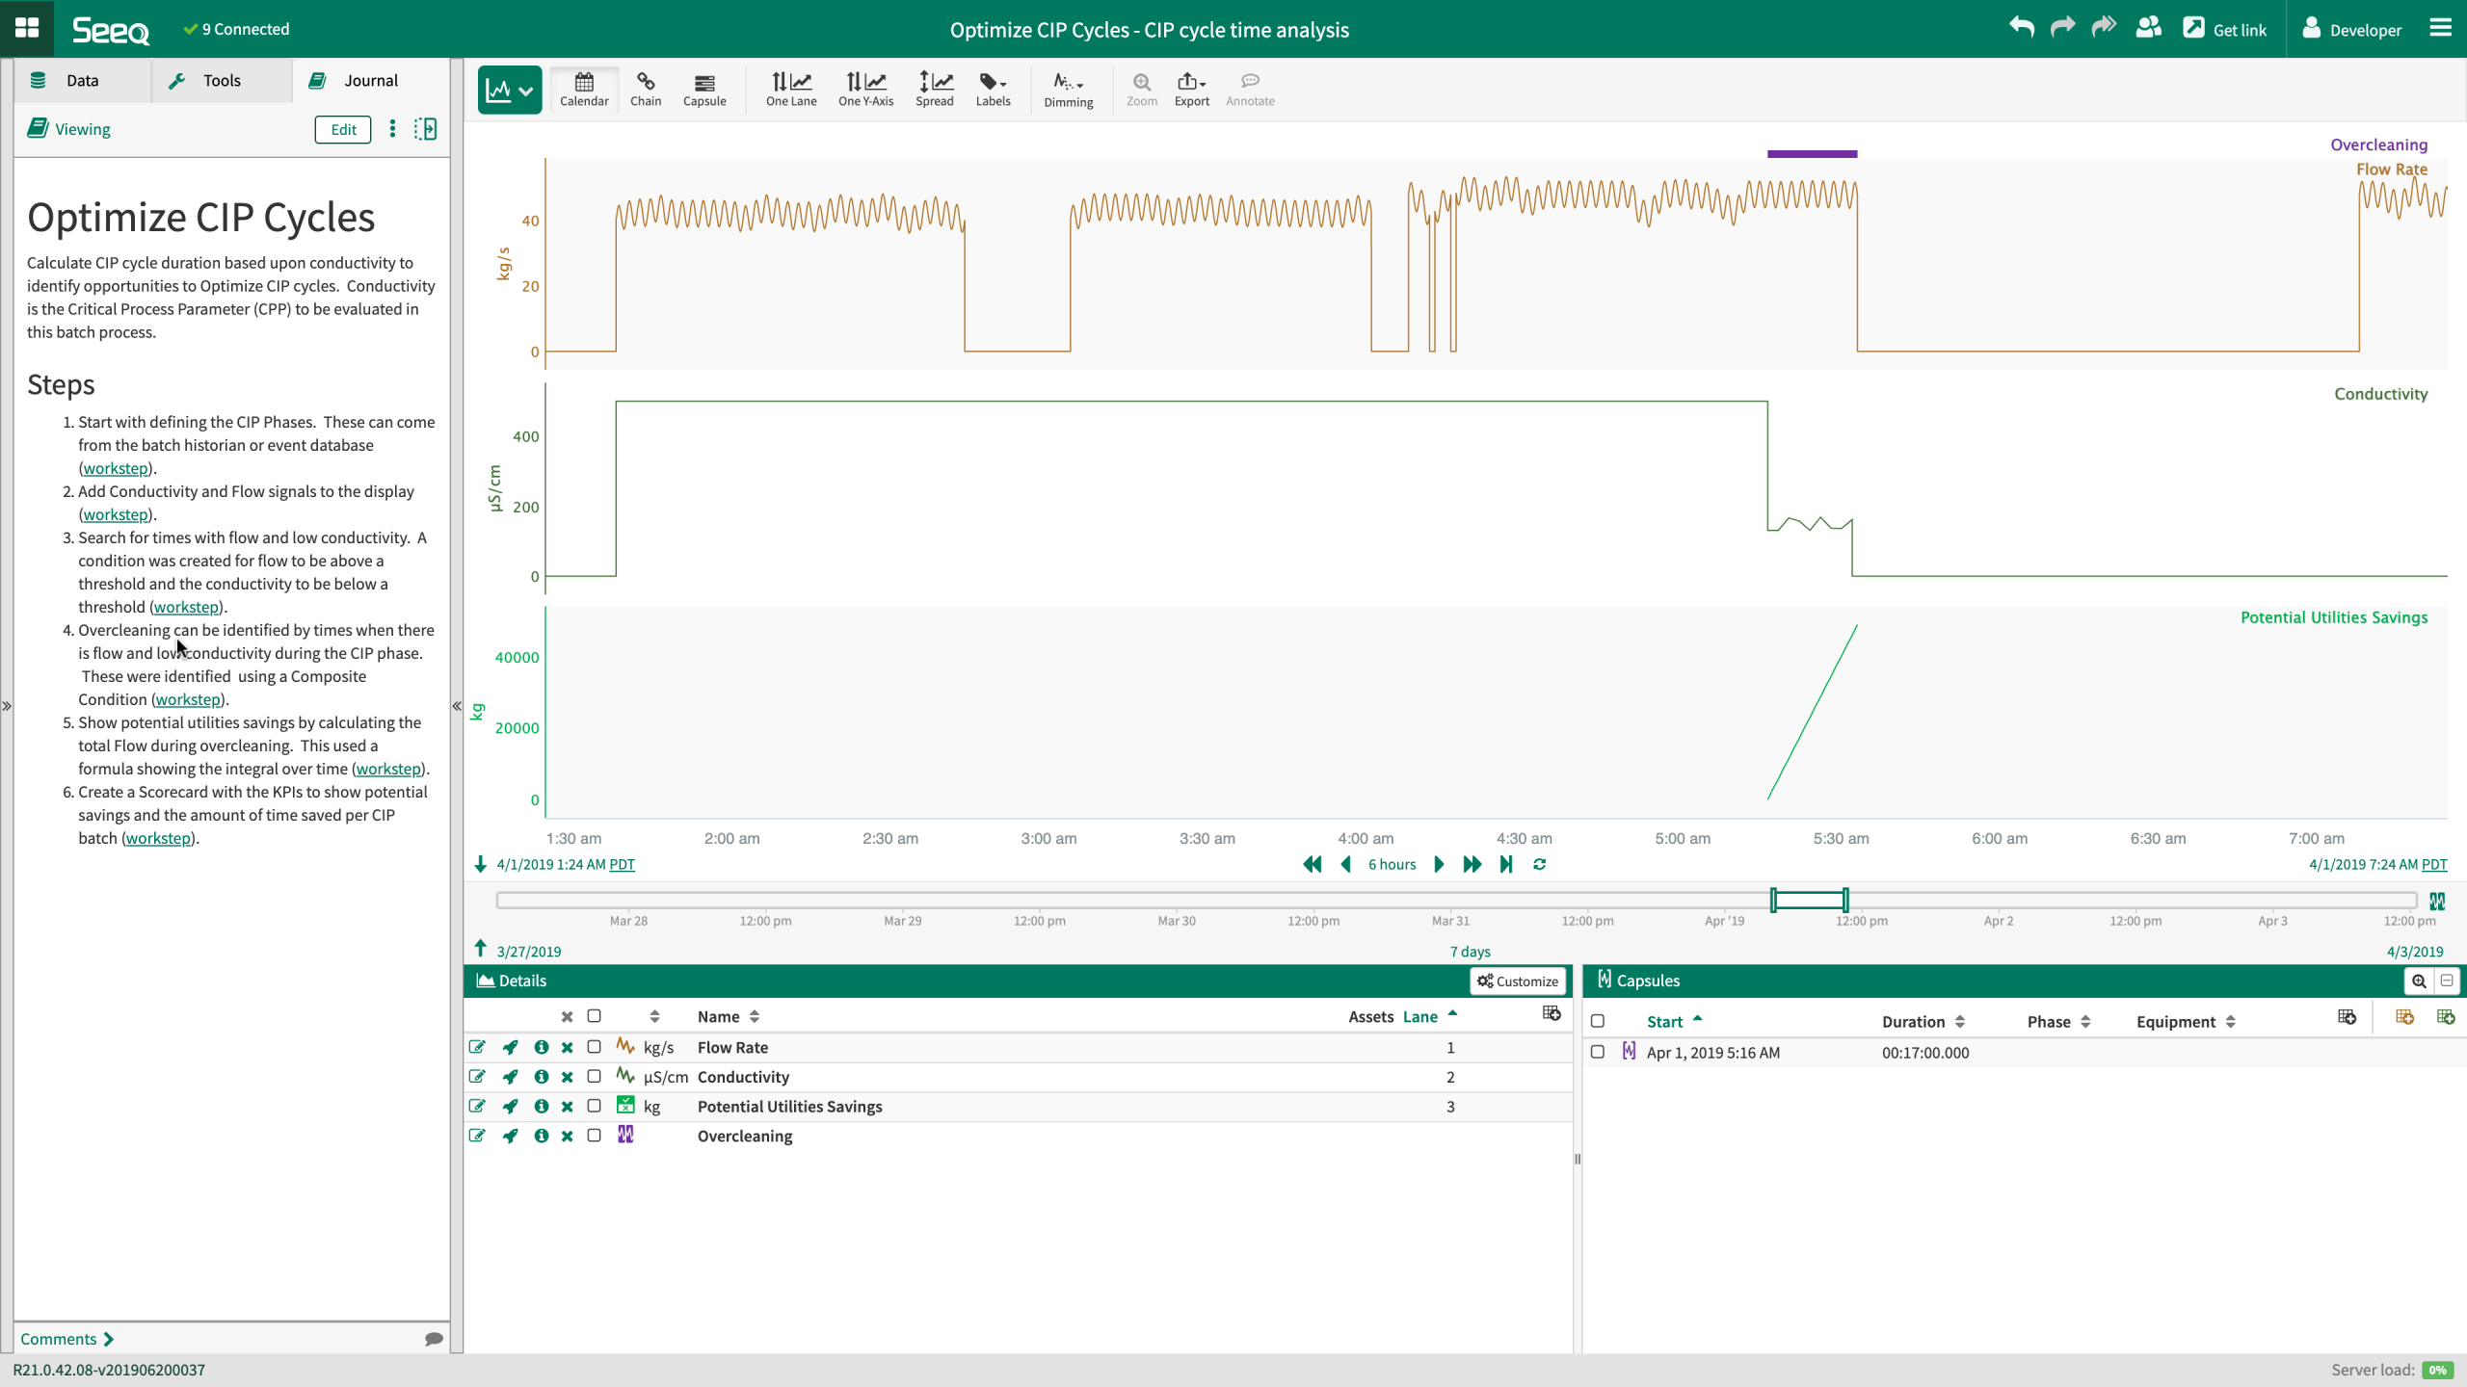Open the hamburger main menu

click(2439, 28)
